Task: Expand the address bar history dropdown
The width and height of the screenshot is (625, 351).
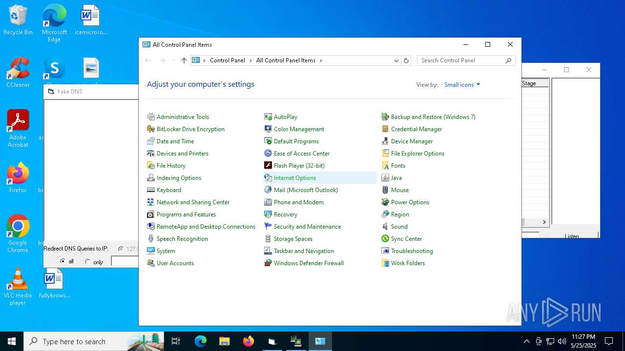Action: pos(396,60)
